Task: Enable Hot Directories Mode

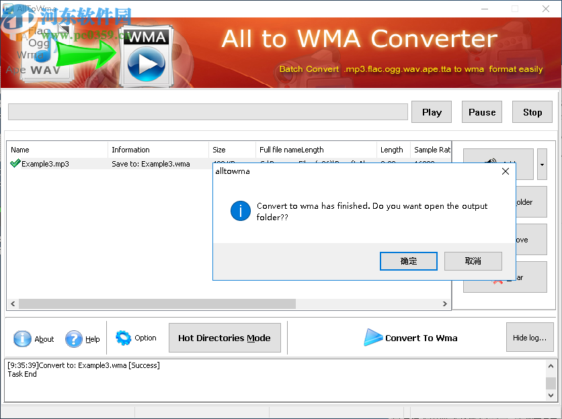Action: [x=225, y=338]
